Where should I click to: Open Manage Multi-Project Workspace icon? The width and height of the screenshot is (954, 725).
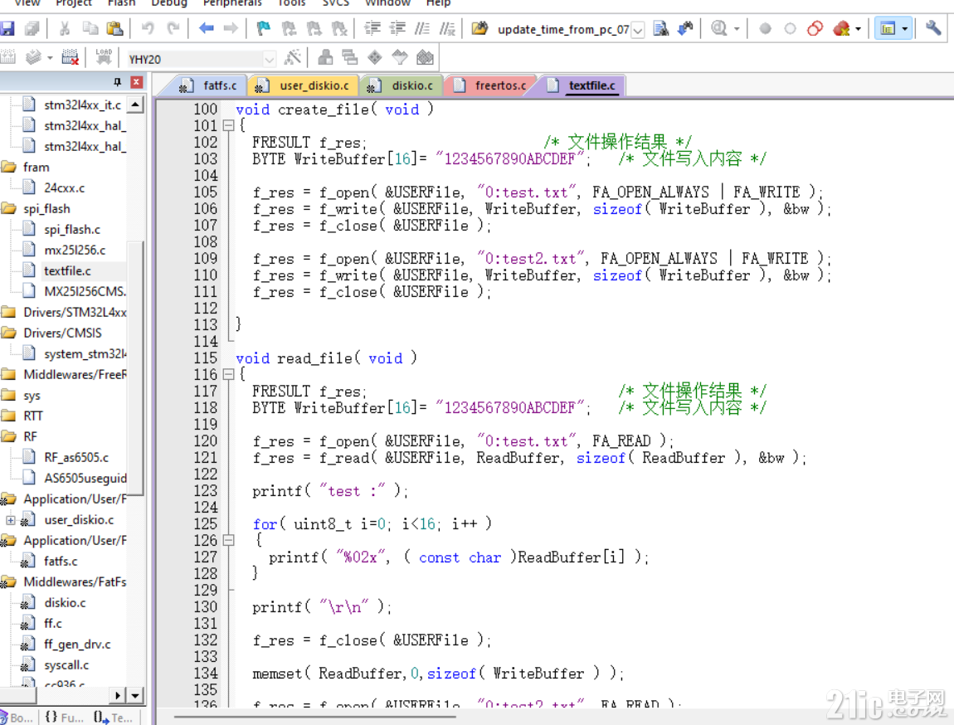tap(350, 58)
